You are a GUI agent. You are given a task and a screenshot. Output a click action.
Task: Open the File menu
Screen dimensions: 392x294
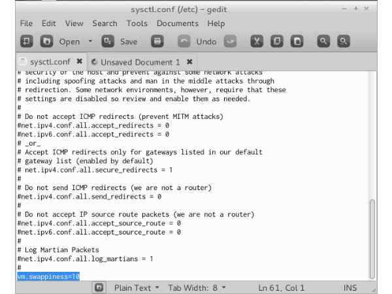click(26, 24)
